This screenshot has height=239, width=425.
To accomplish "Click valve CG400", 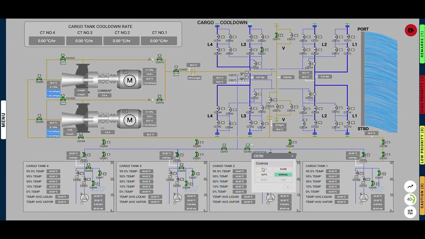I will point(104,142).
